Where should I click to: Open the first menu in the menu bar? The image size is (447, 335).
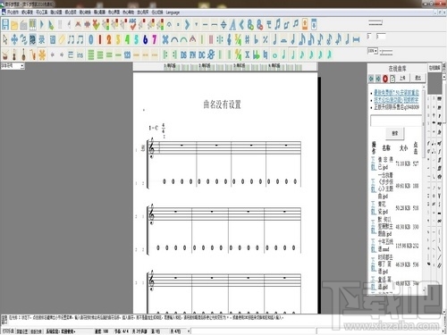(13, 13)
